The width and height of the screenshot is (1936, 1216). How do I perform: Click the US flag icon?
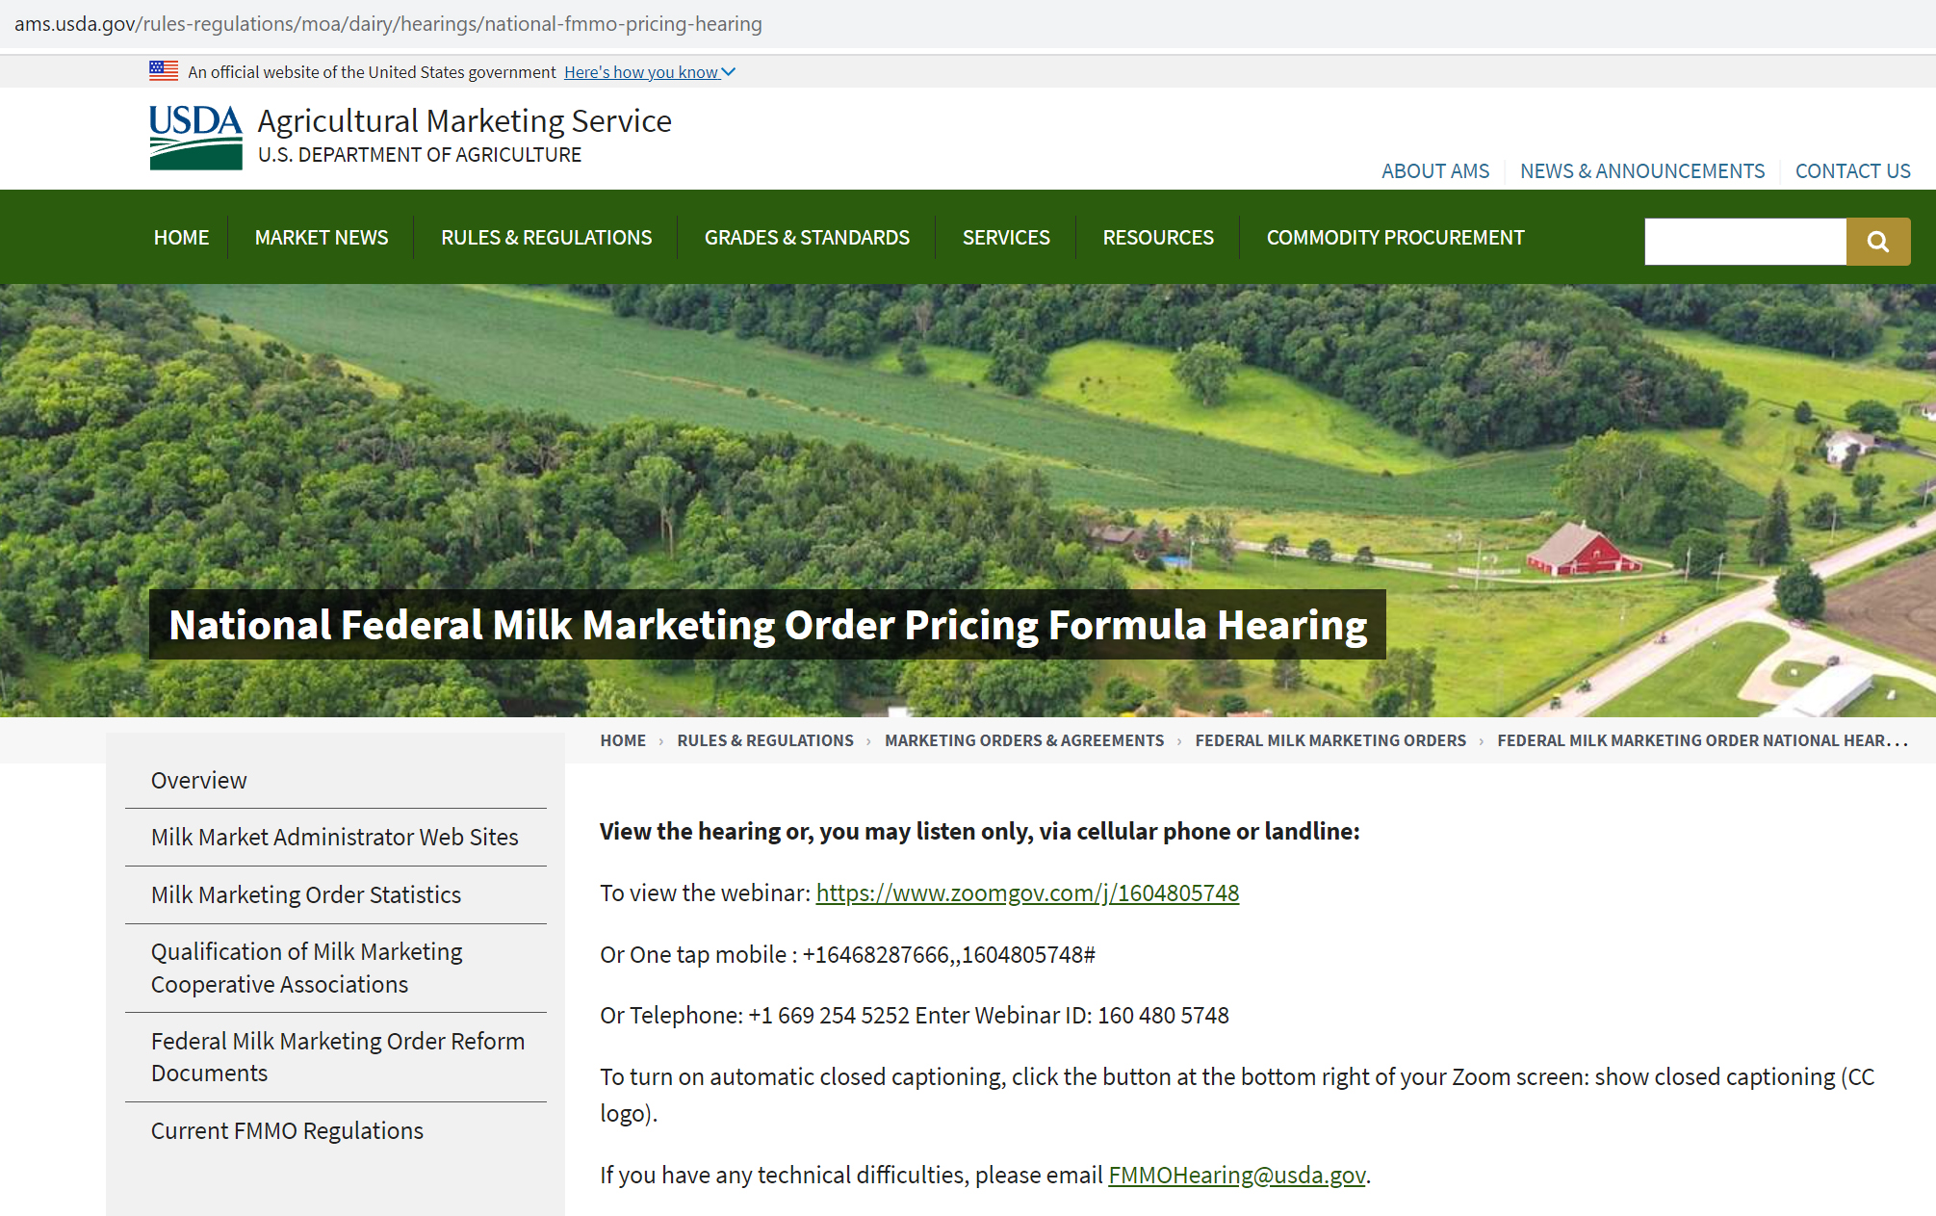pos(164,70)
